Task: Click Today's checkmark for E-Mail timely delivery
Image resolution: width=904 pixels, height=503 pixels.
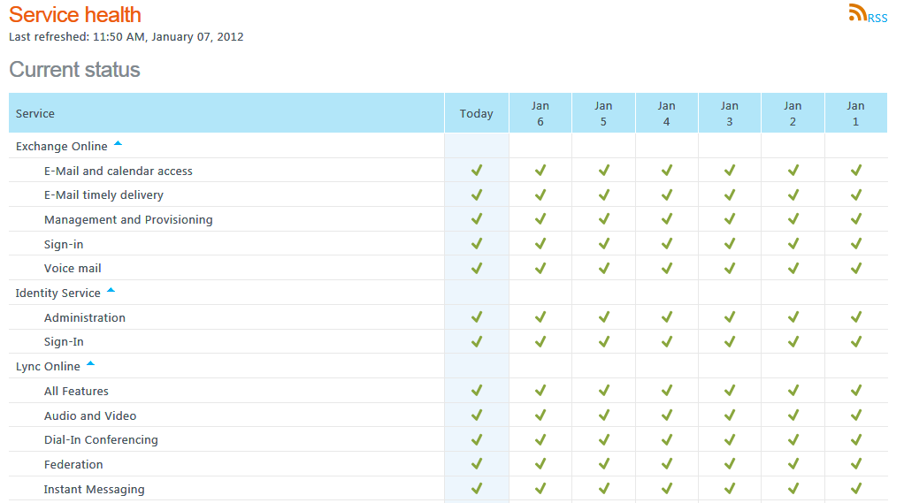Action: (477, 194)
